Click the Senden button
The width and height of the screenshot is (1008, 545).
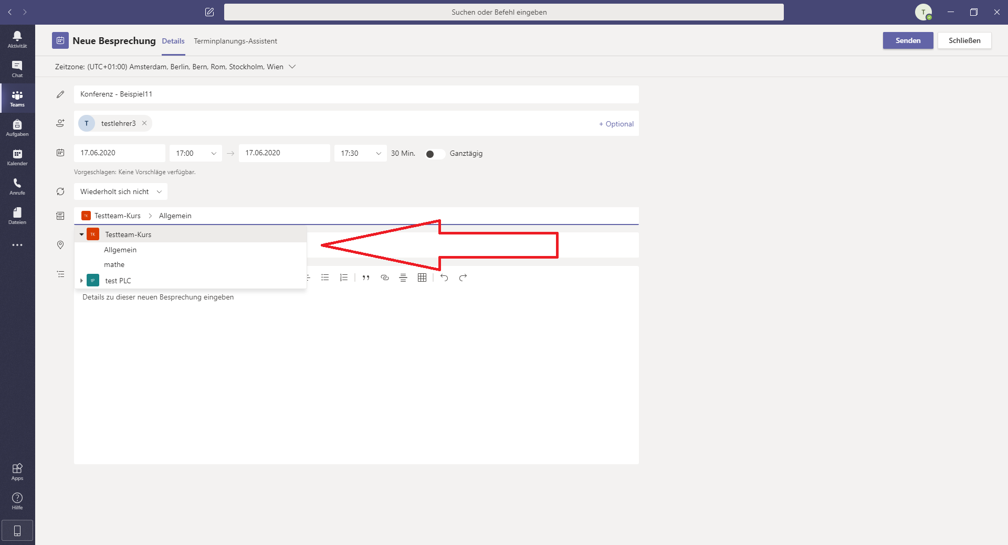908,40
